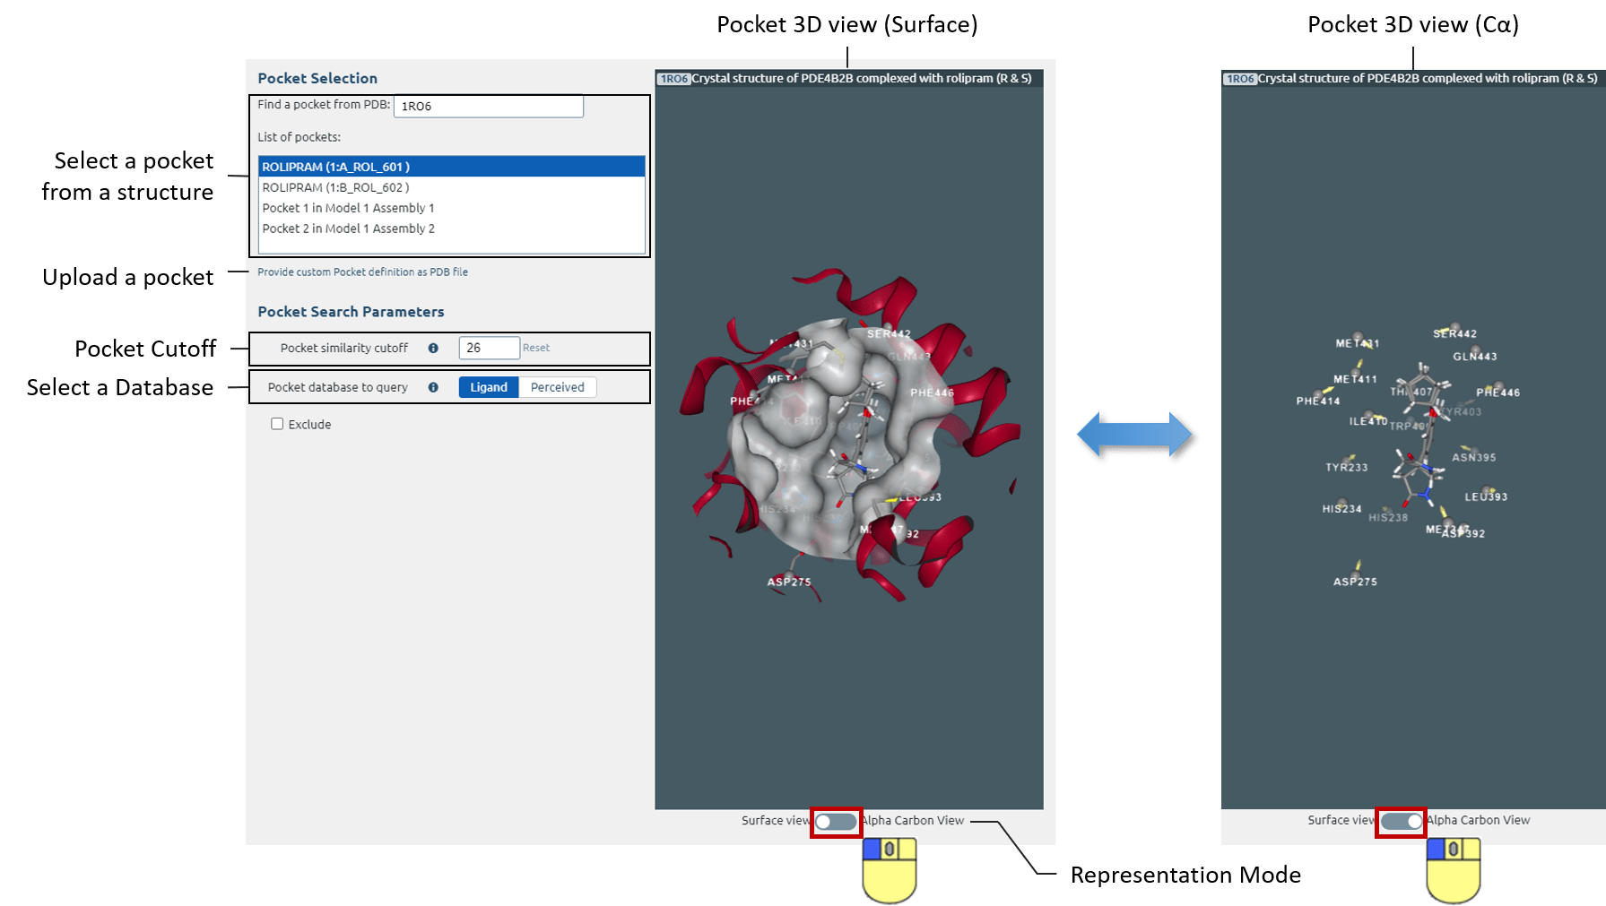Toggle Surface/Alpha Carbon switch in left viewer
Screen dimensions: 1606x906
(x=835, y=821)
